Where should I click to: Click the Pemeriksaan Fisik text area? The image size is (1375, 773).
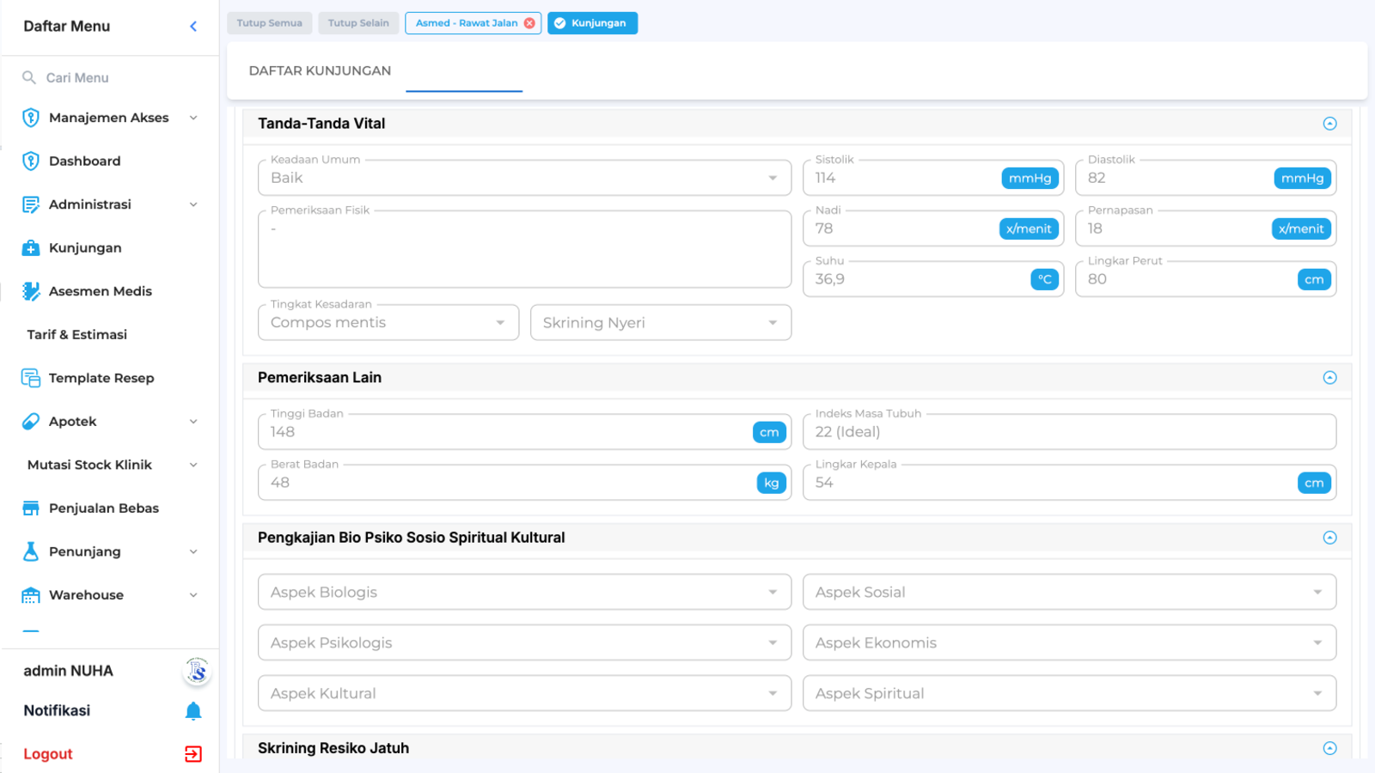[524, 249]
